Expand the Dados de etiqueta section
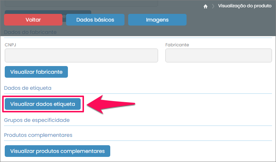 point(28,88)
